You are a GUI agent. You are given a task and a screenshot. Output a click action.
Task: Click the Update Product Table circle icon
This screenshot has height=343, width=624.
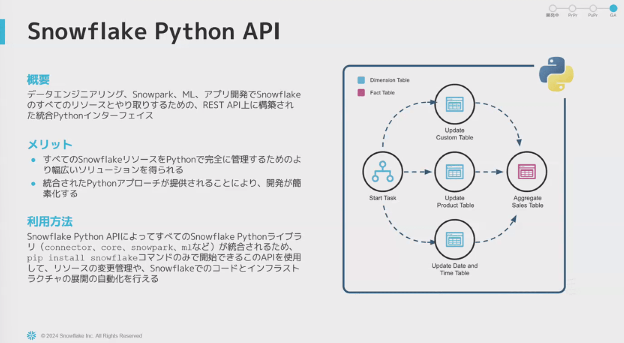(454, 172)
